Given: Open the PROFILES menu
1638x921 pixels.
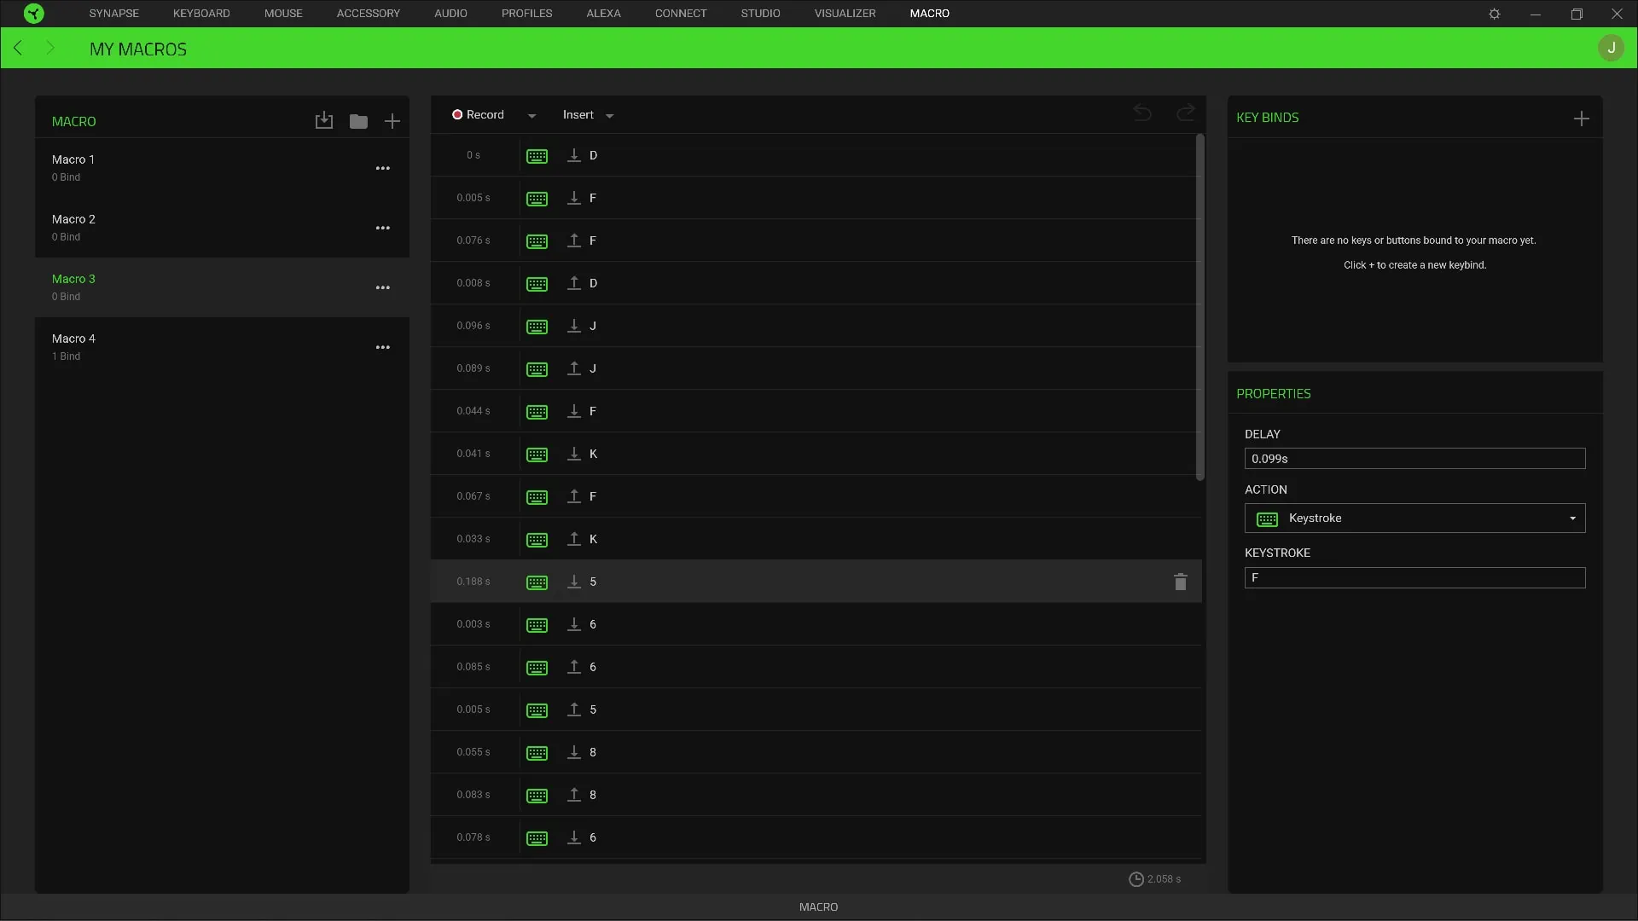Looking at the screenshot, I should click(526, 13).
